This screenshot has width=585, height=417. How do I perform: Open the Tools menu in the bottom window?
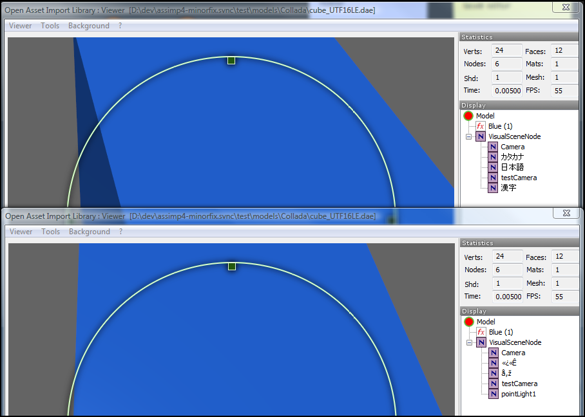[50, 232]
